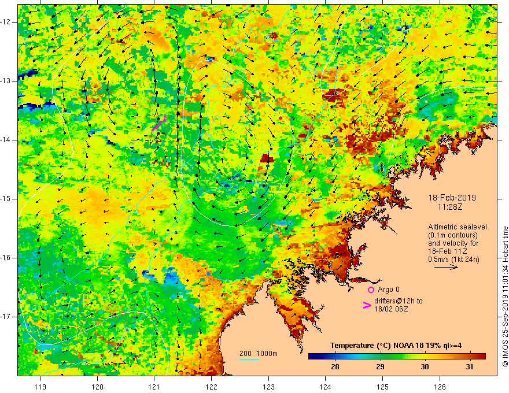Click the magenta Argo 0 circle marker

[x=371, y=290]
